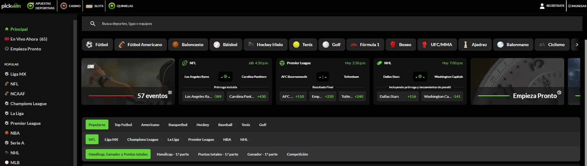
Task: Select Puntos totales - 1ª parte market
Action: (218, 154)
